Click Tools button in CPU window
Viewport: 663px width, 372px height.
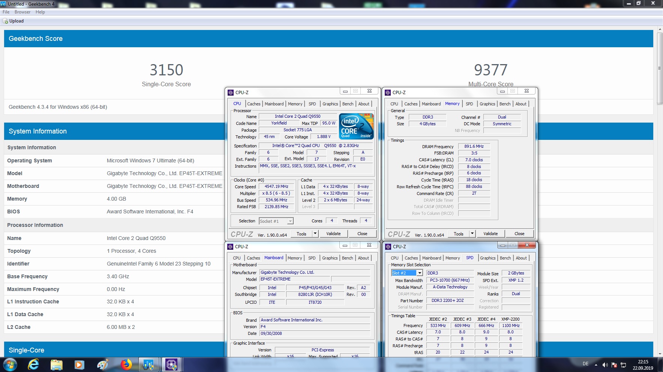click(301, 234)
